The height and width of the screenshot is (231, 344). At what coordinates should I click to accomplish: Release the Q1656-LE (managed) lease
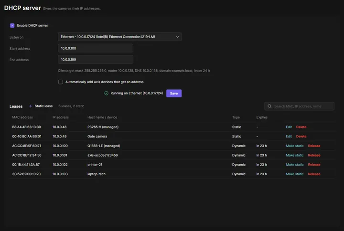[x=314, y=146]
